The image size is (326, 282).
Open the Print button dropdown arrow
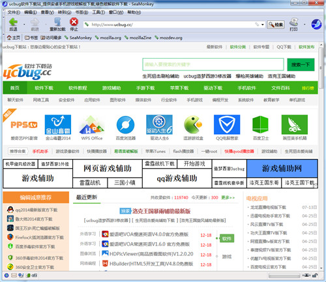point(304,24)
